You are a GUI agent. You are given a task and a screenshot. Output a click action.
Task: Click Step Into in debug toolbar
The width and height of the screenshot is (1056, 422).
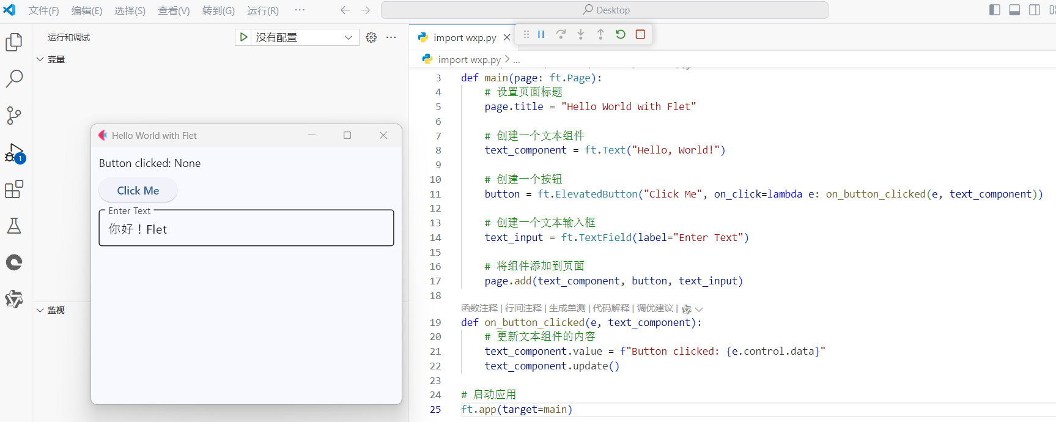click(x=581, y=34)
